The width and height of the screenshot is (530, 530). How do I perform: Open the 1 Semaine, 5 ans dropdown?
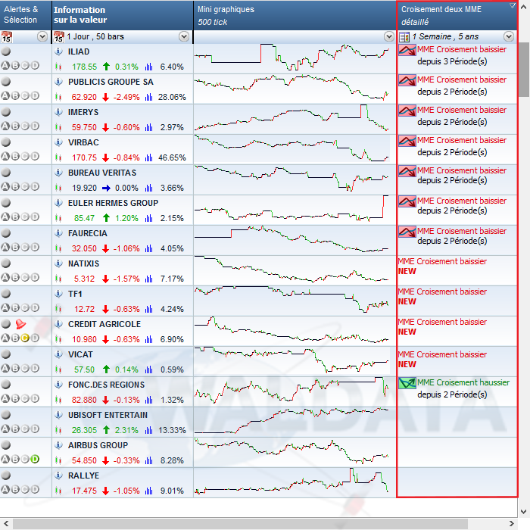coord(509,36)
